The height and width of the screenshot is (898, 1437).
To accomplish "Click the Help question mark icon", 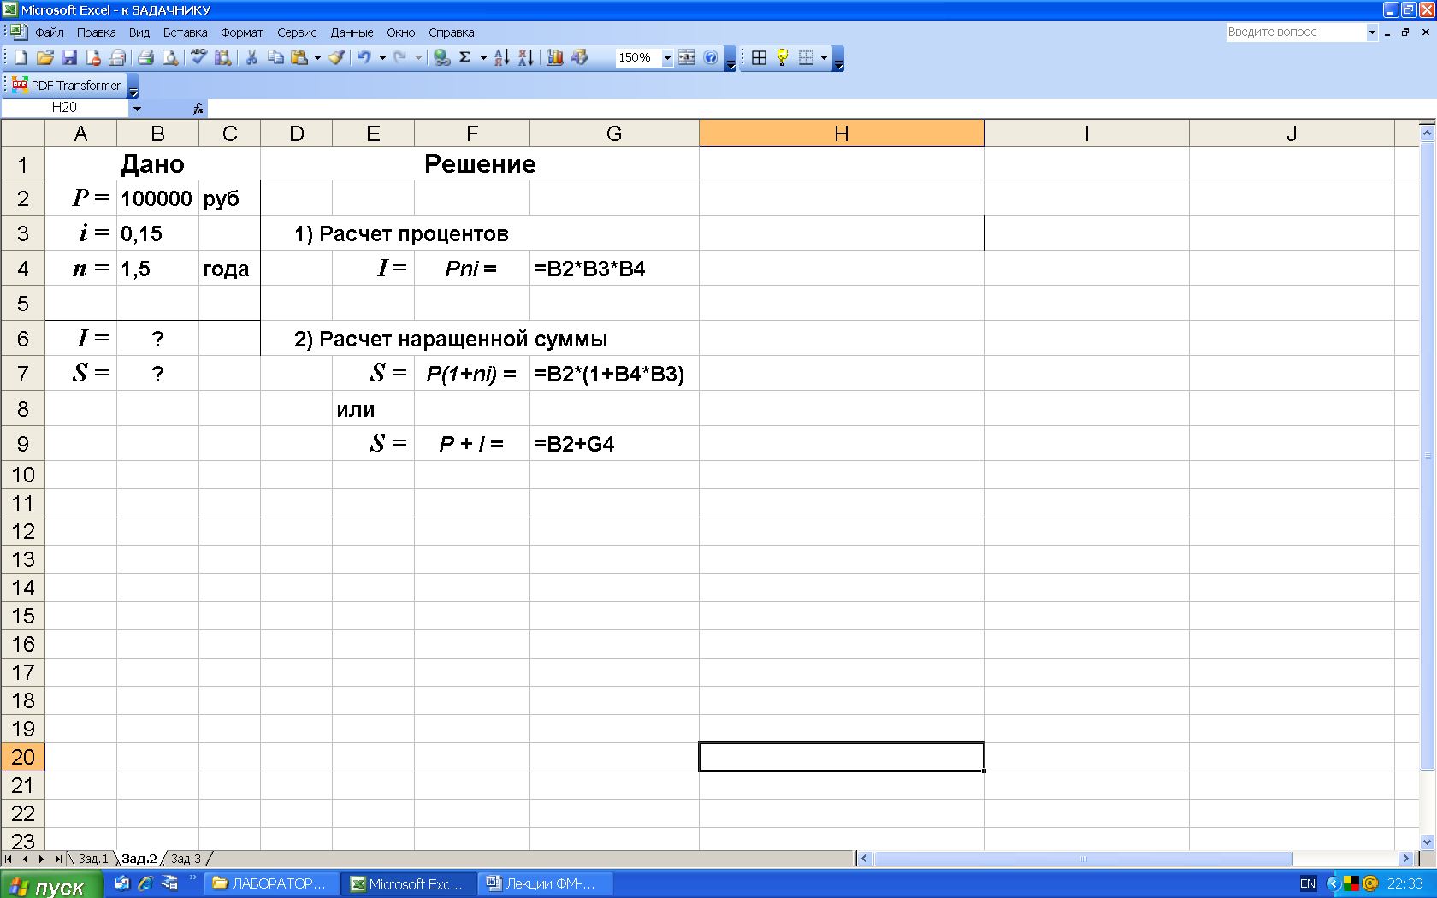I will (711, 57).
